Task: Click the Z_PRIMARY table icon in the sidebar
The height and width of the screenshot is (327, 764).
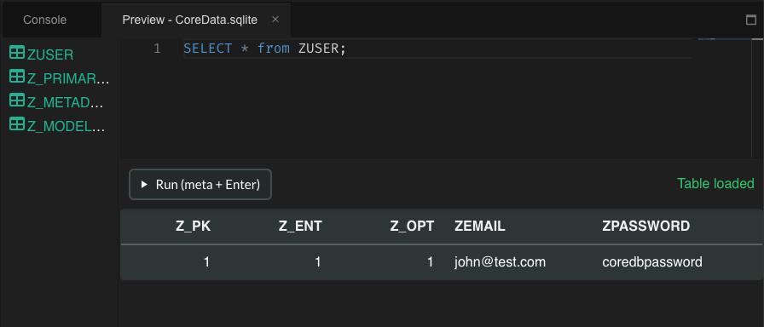Action: tap(17, 77)
